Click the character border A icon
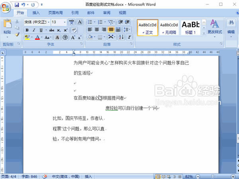Image resolution: width=239 pixels, height=179 pixels. click(x=80, y=22)
